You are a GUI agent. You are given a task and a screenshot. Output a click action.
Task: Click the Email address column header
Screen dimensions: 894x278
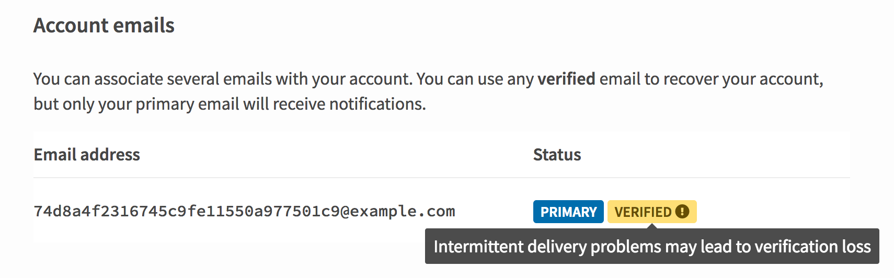pos(87,155)
